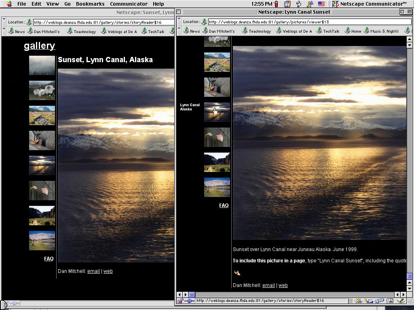Select the white blossom thumbnail in left sidebar

[42, 90]
